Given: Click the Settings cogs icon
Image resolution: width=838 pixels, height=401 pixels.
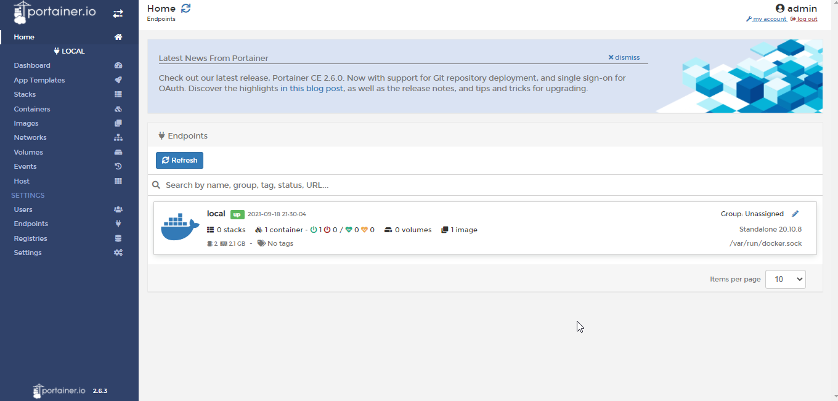Looking at the screenshot, I should coord(118,253).
